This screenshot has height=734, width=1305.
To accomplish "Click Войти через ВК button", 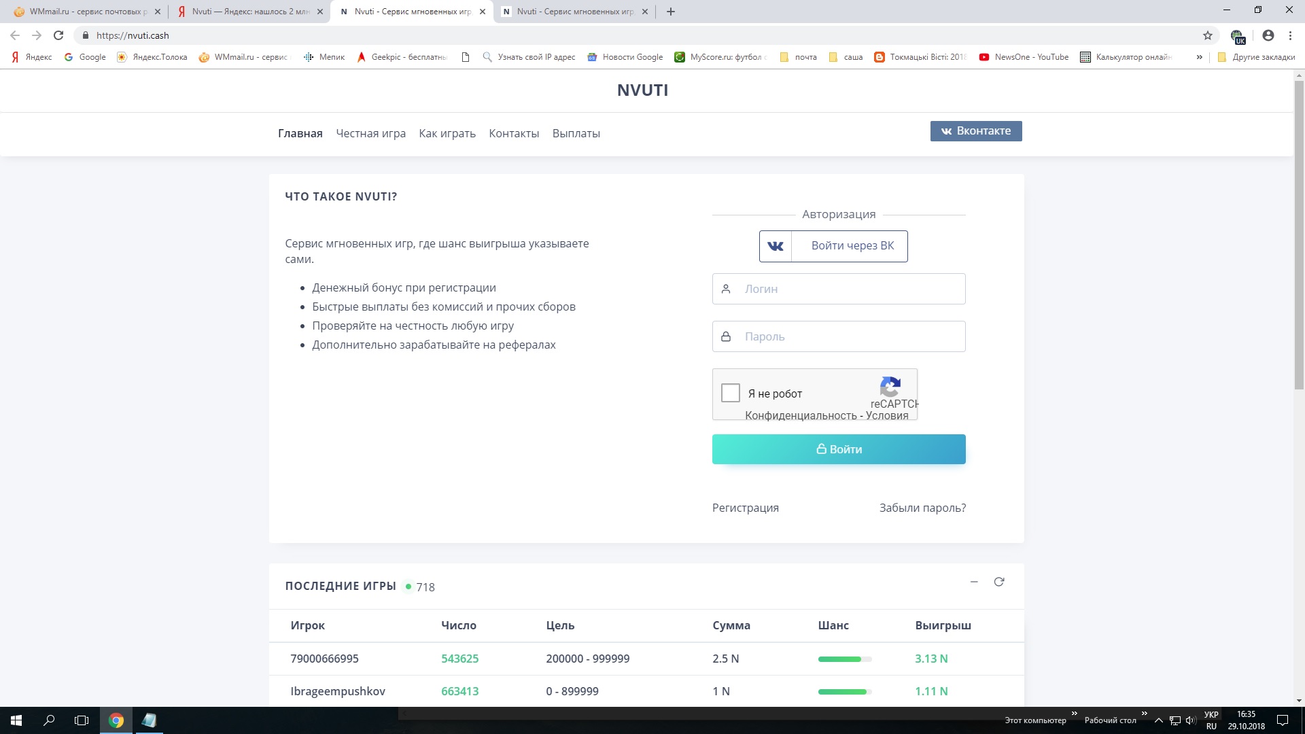I will pyautogui.click(x=833, y=246).
